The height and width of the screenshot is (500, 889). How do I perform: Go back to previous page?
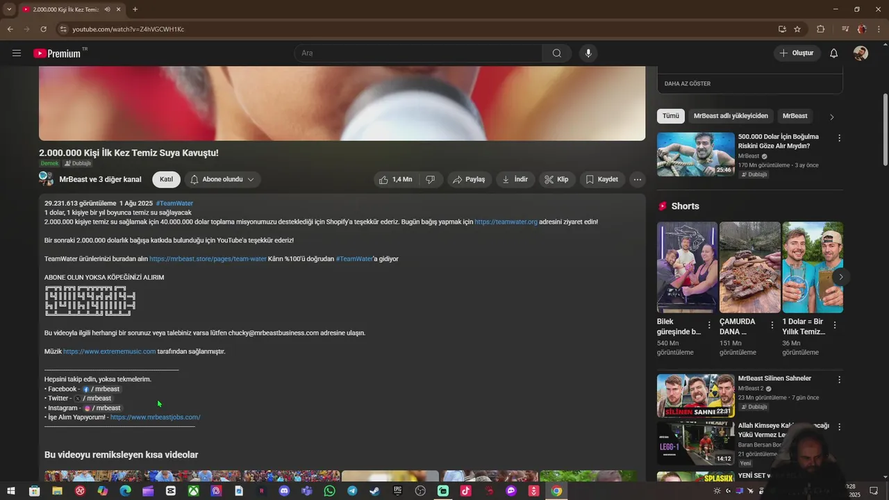point(10,29)
